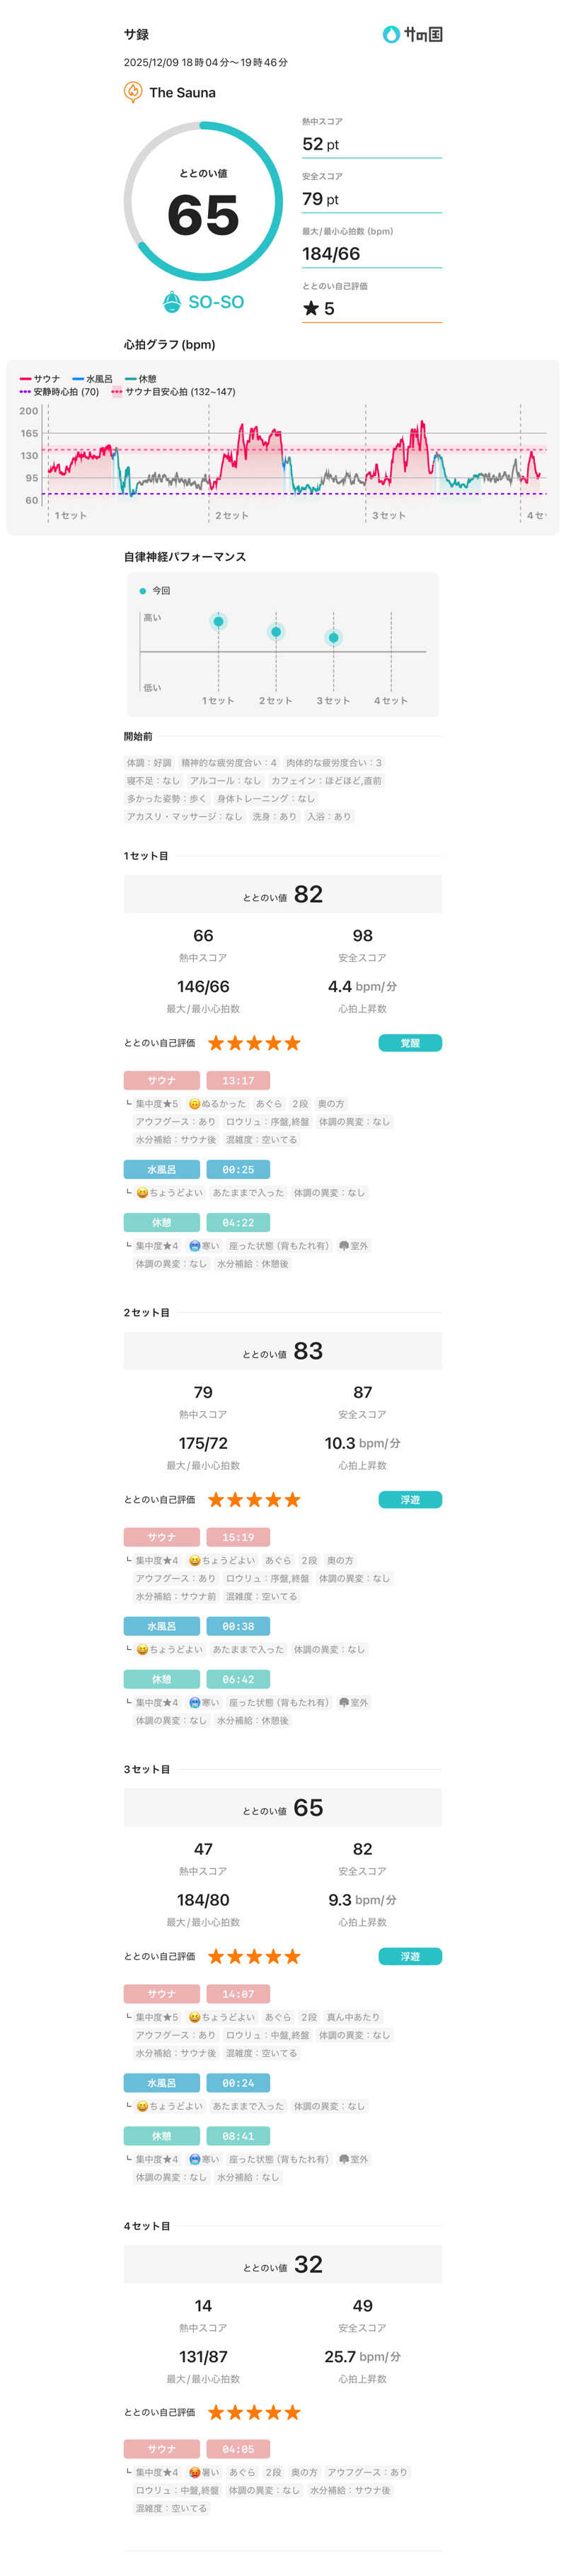Screen dimensions: 566x2576
Task: Click the 3セット marker on heart rate graph
Action: coord(388,515)
